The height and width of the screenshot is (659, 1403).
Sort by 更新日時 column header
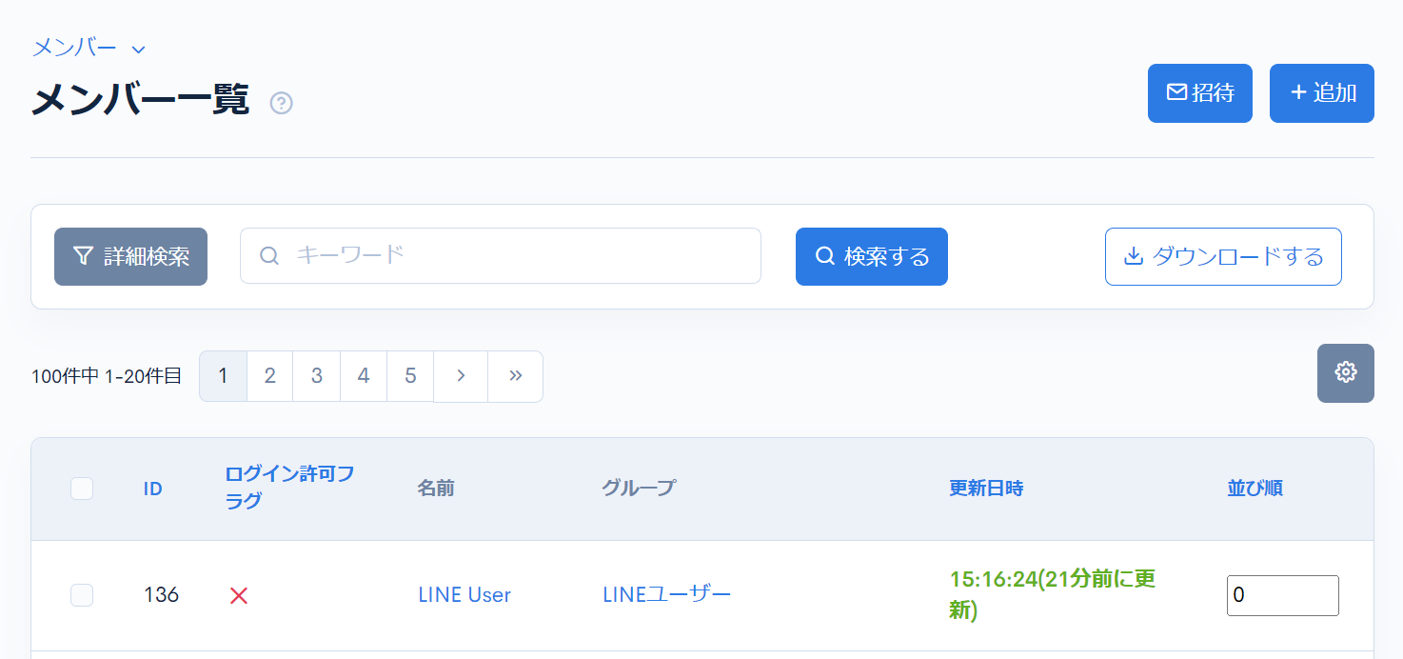tap(986, 489)
